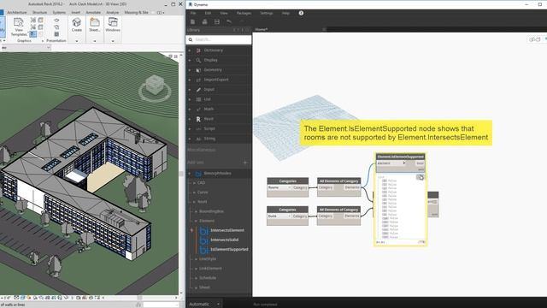
Task: Open the Create panel dropdown arrow in Revit
Action: (77, 41)
